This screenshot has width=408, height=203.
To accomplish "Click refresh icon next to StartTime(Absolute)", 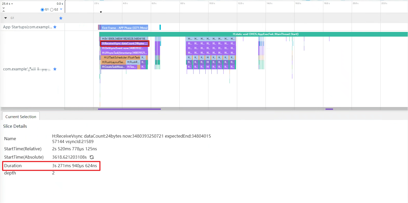I will tap(92, 157).
